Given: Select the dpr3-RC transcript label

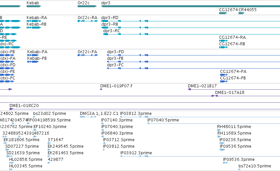Looking at the screenshot, I should point(112,31).
